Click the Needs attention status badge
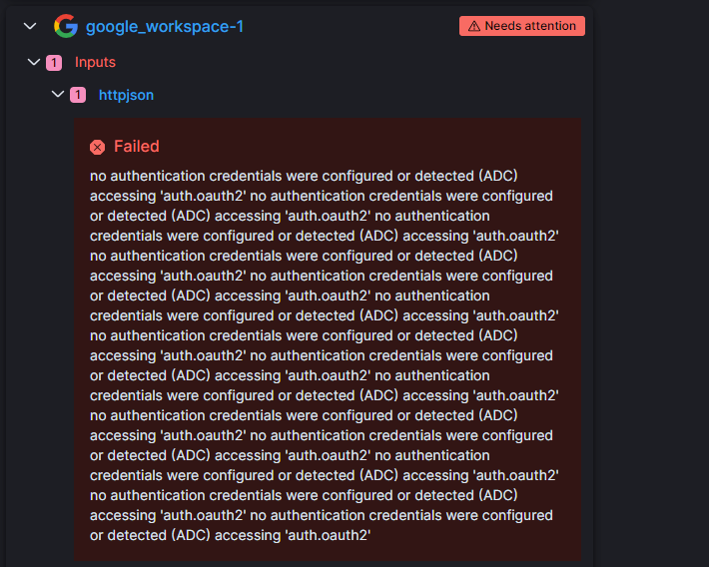Image resolution: width=709 pixels, height=567 pixels. [x=522, y=26]
